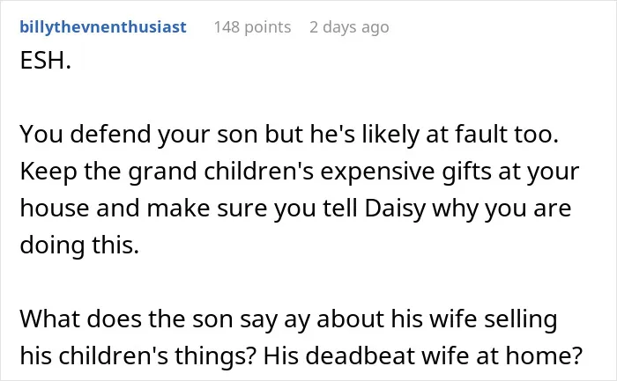Click the 148 points score
The height and width of the screenshot is (381, 617).
click(252, 27)
